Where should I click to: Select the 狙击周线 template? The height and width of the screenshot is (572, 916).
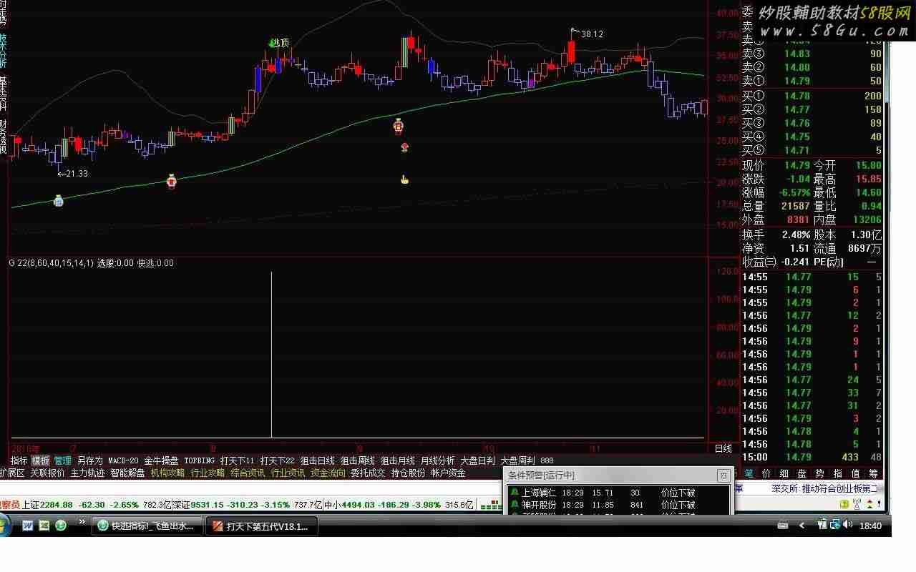coord(357,460)
